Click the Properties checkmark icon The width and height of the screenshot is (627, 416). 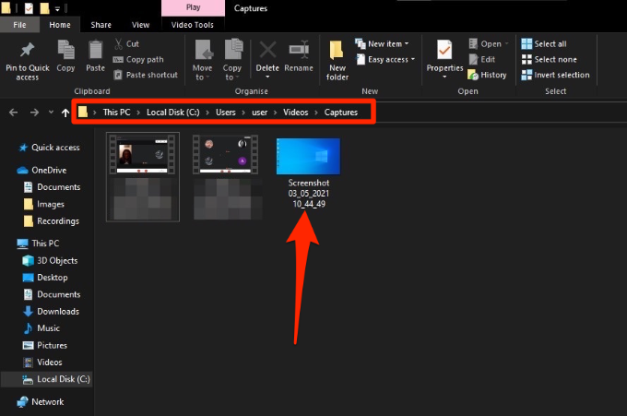pos(444,50)
